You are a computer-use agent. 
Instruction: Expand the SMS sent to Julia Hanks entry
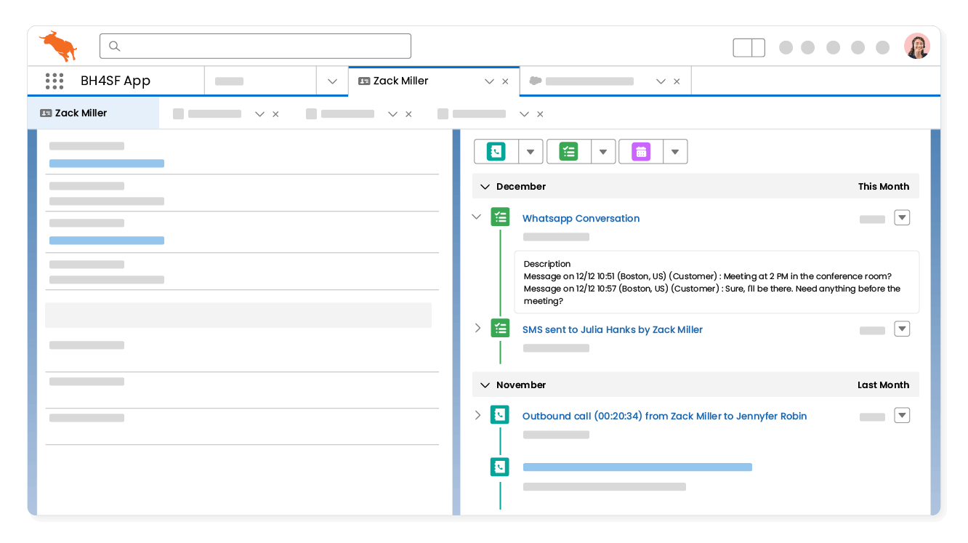coord(477,328)
